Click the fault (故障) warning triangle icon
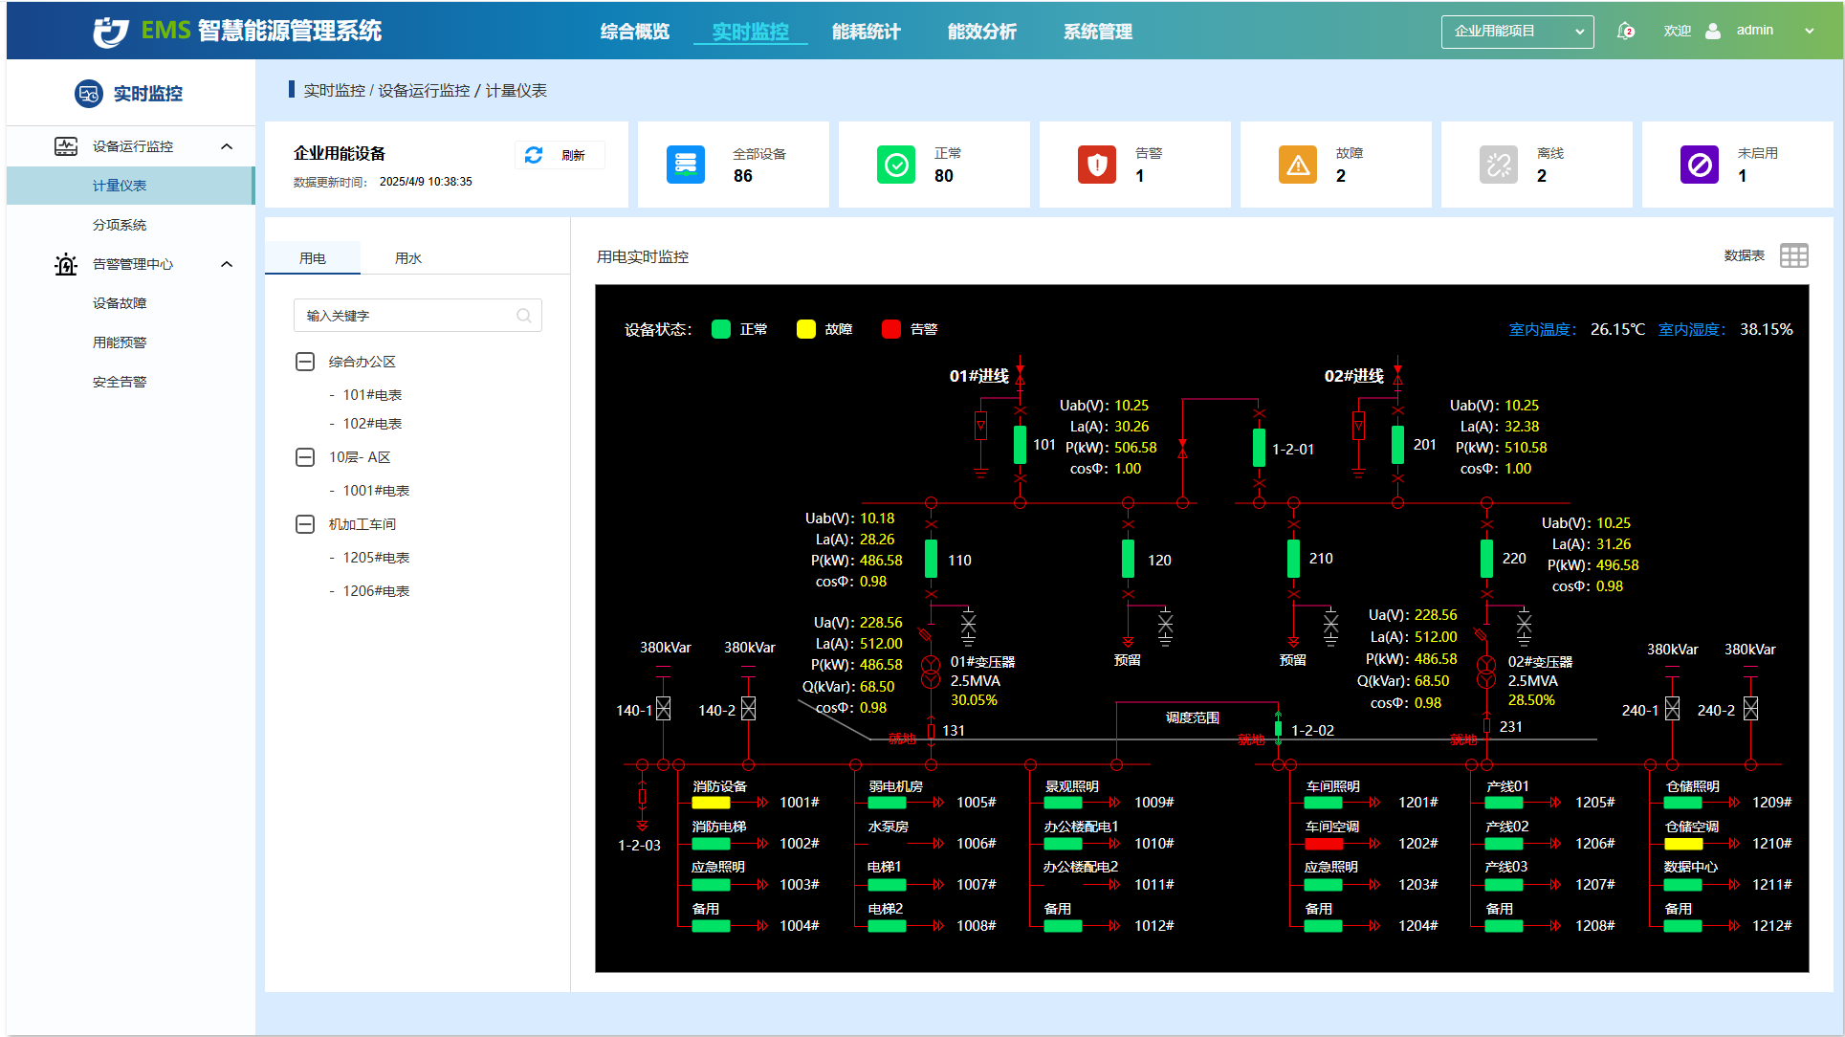1845x1037 pixels. point(1298,165)
